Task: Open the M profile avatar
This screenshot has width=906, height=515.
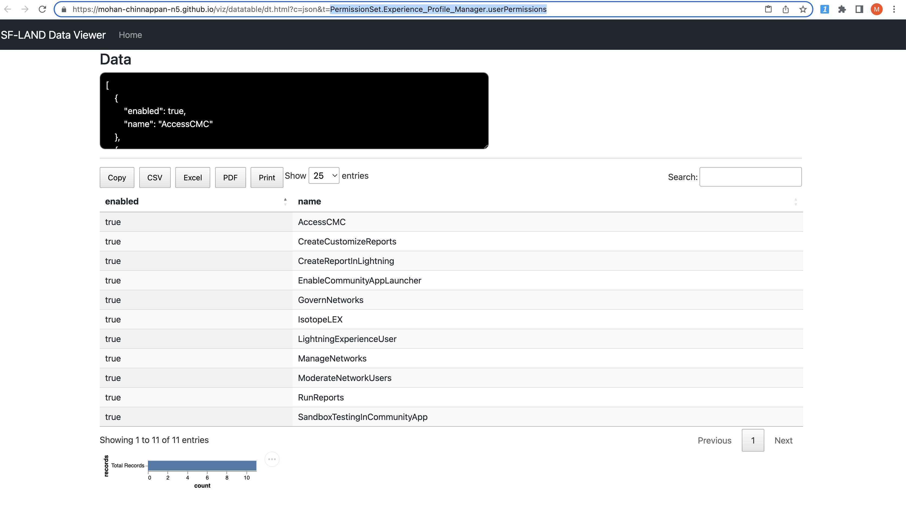Action: click(x=877, y=9)
